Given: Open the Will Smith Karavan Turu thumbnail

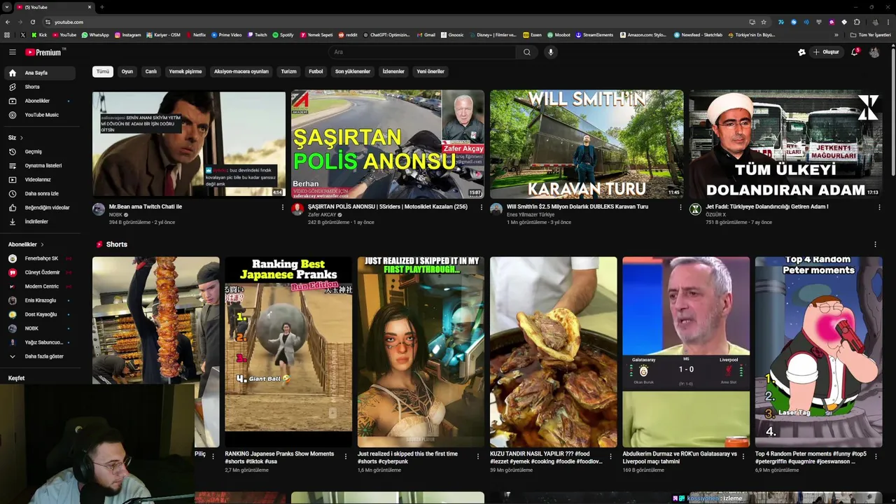Looking at the screenshot, I should pos(587,144).
